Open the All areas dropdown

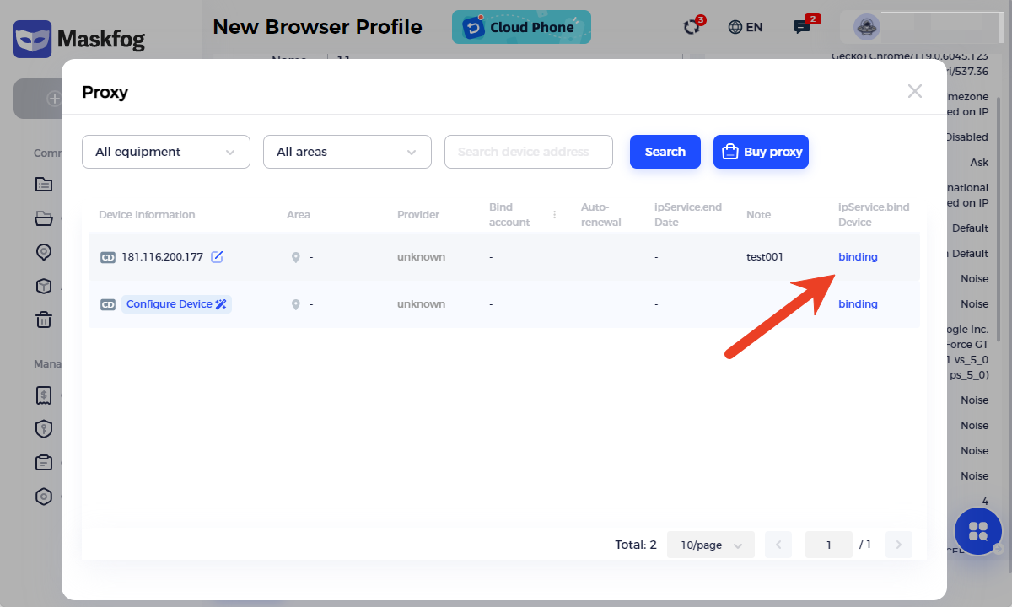[x=347, y=152]
